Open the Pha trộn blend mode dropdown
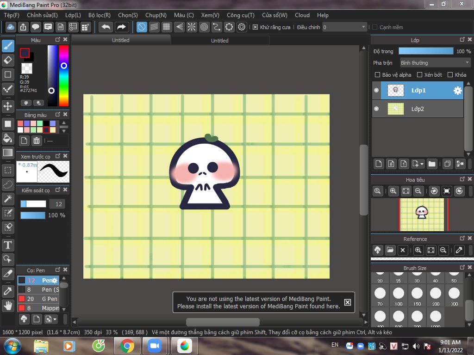This screenshot has width=474, height=355. click(x=435, y=63)
